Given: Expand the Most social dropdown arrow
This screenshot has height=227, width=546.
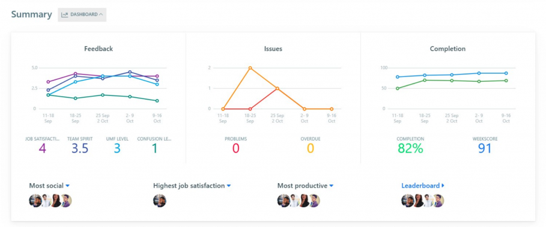Looking at the screenshot, I should [x=67, y=186].
